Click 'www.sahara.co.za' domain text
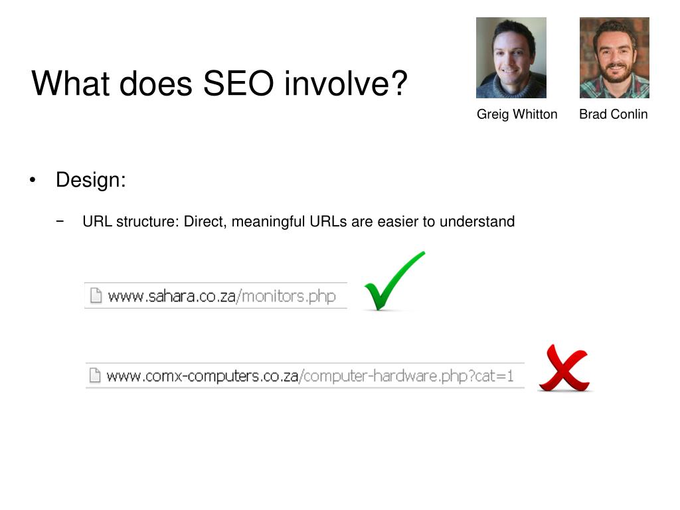Viewport: 680px width, 510px height. click(171, 296)
